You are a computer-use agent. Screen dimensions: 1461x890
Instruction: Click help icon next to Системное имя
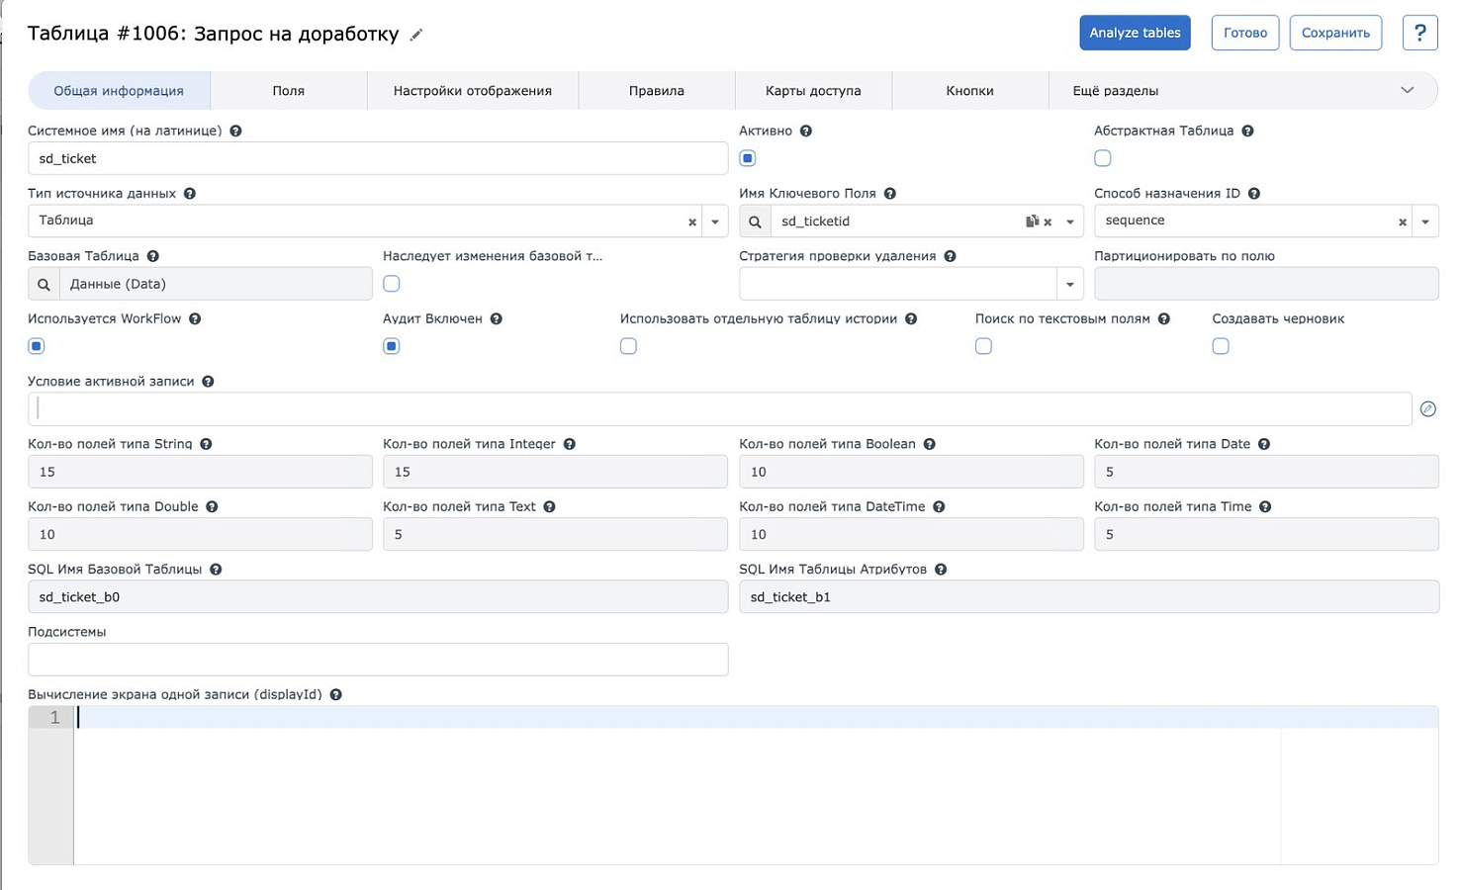pos(235,131)
